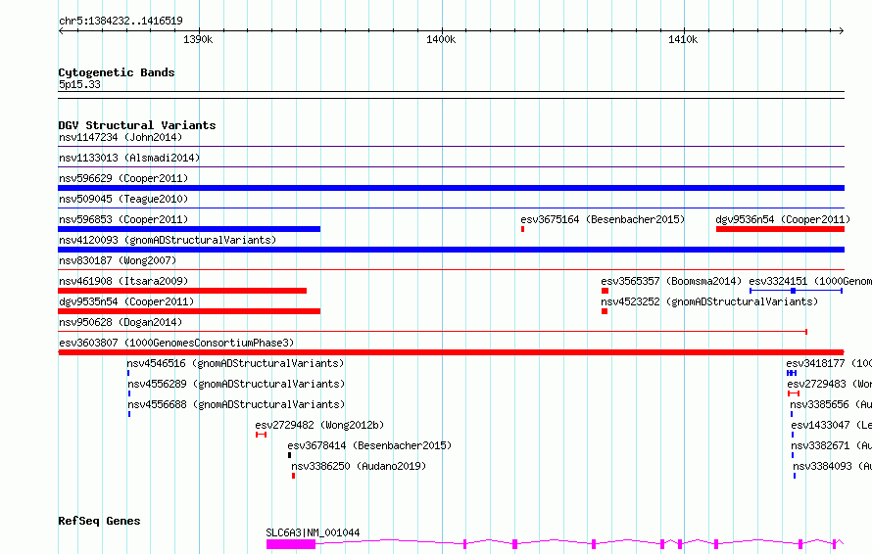
Task: Click the esv2729483 red variant glyph
Action: (x=794, y=393)
